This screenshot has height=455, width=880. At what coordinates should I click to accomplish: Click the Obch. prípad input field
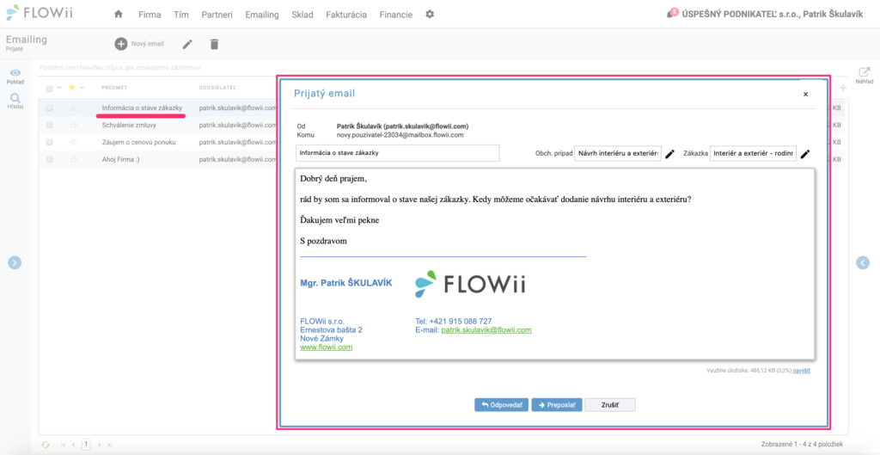617,153
